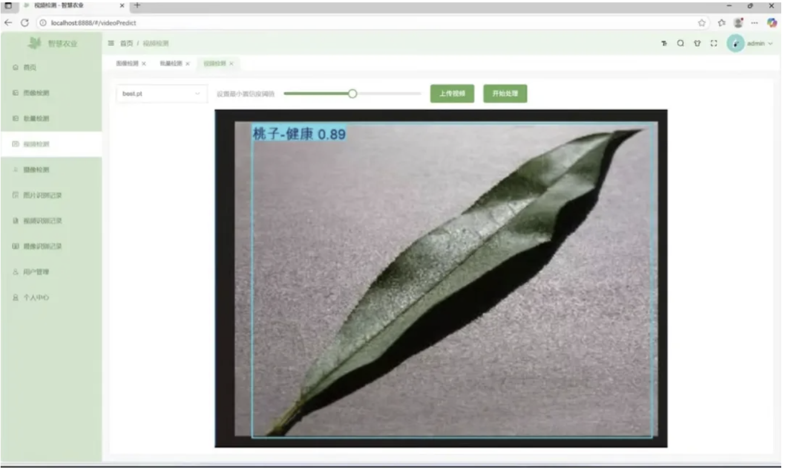Open theme settings via shirt icon
Screen dimensions: 800x476
pos(697,43)
